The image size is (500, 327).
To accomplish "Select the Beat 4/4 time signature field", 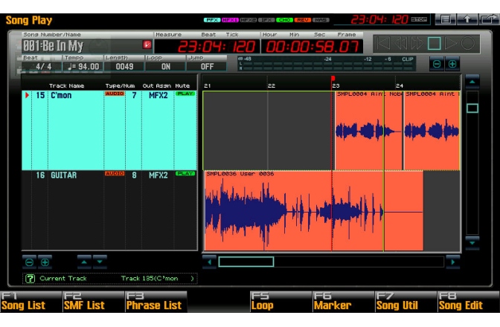I will pos(42,67).
